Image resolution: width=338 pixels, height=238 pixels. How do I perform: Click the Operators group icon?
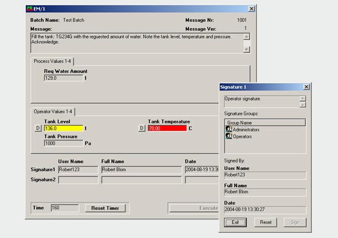point(229,136)
